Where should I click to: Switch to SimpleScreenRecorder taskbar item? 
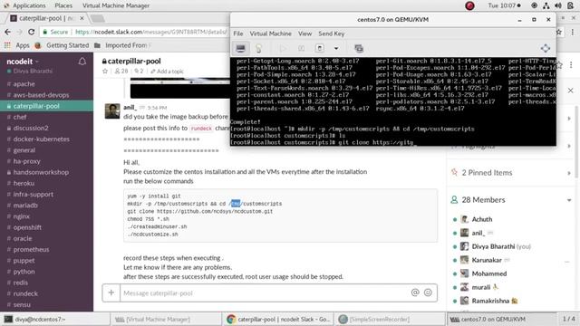click(390, 319)
